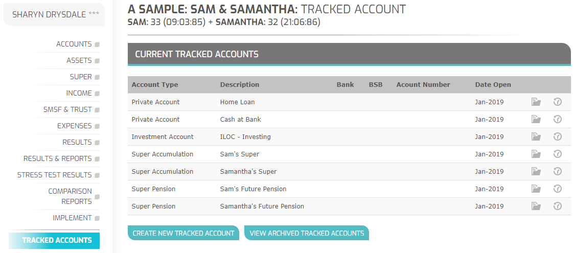This screenshot has width=574, height=253.
Task: Click Sharyn Drysdale user name panel
Action: (54, 15)
